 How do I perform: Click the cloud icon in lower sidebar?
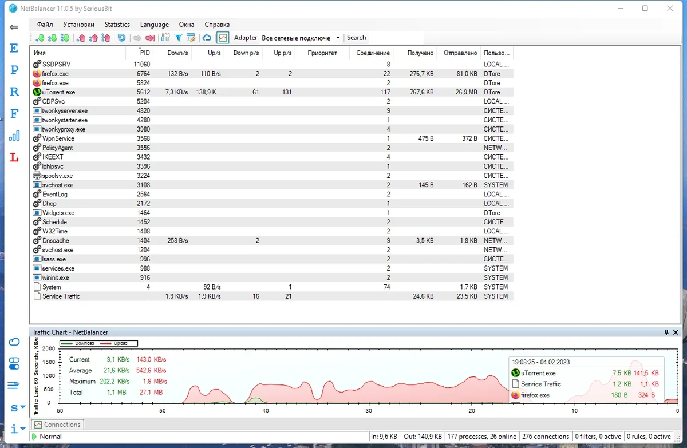pyautogui.click(x=14, y=342)
